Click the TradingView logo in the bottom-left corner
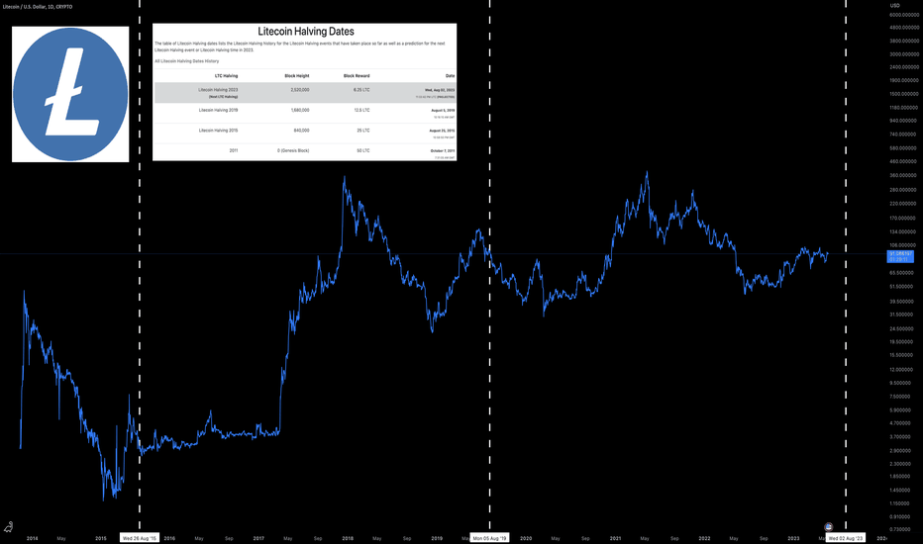The image size is (923, 544). click(8, 527)
